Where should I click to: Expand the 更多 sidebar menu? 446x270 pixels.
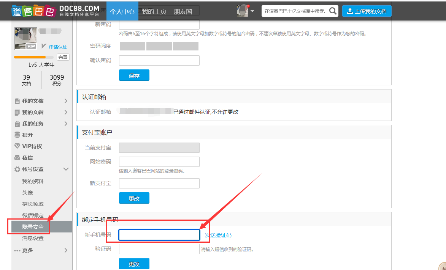[x=66, y=250]
